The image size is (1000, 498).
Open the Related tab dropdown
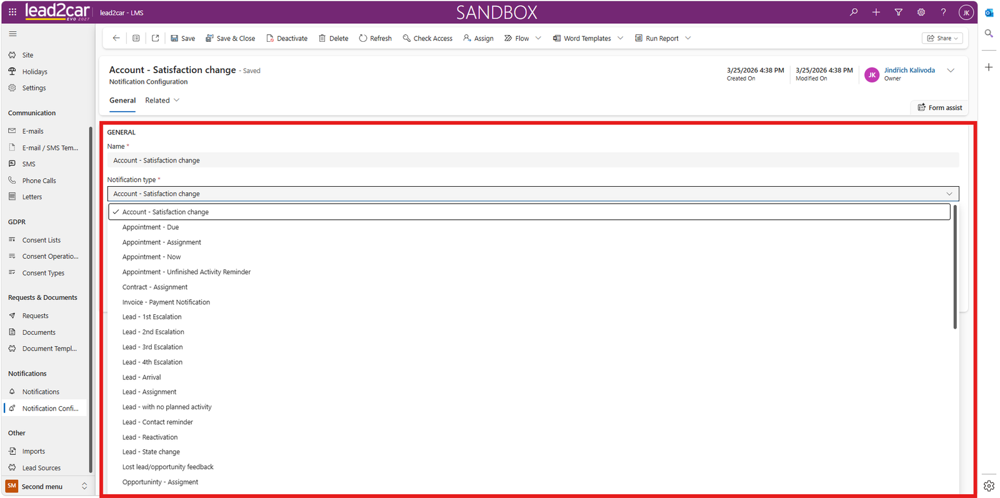162,101
